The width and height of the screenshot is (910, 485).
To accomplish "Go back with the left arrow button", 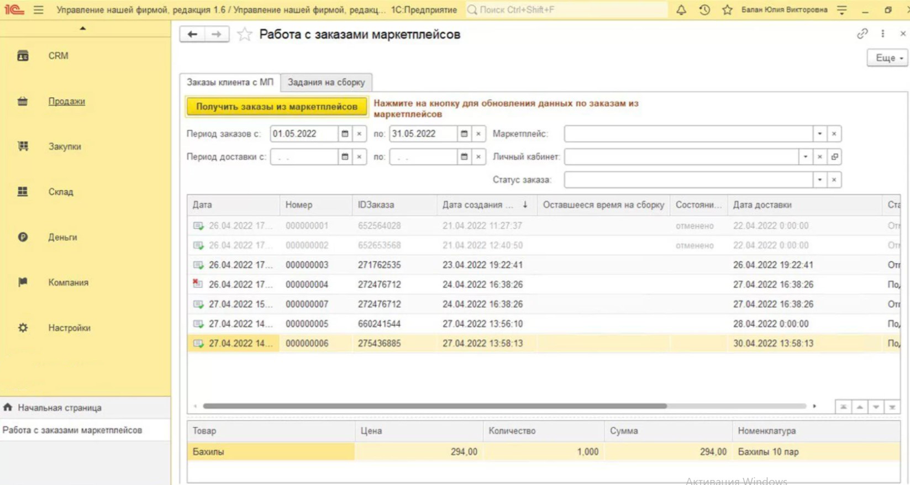I will click(x=192, y=34).
